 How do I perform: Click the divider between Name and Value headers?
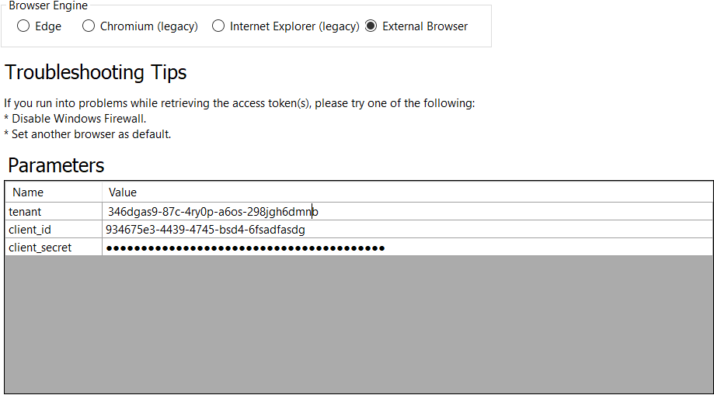point(102,192)
